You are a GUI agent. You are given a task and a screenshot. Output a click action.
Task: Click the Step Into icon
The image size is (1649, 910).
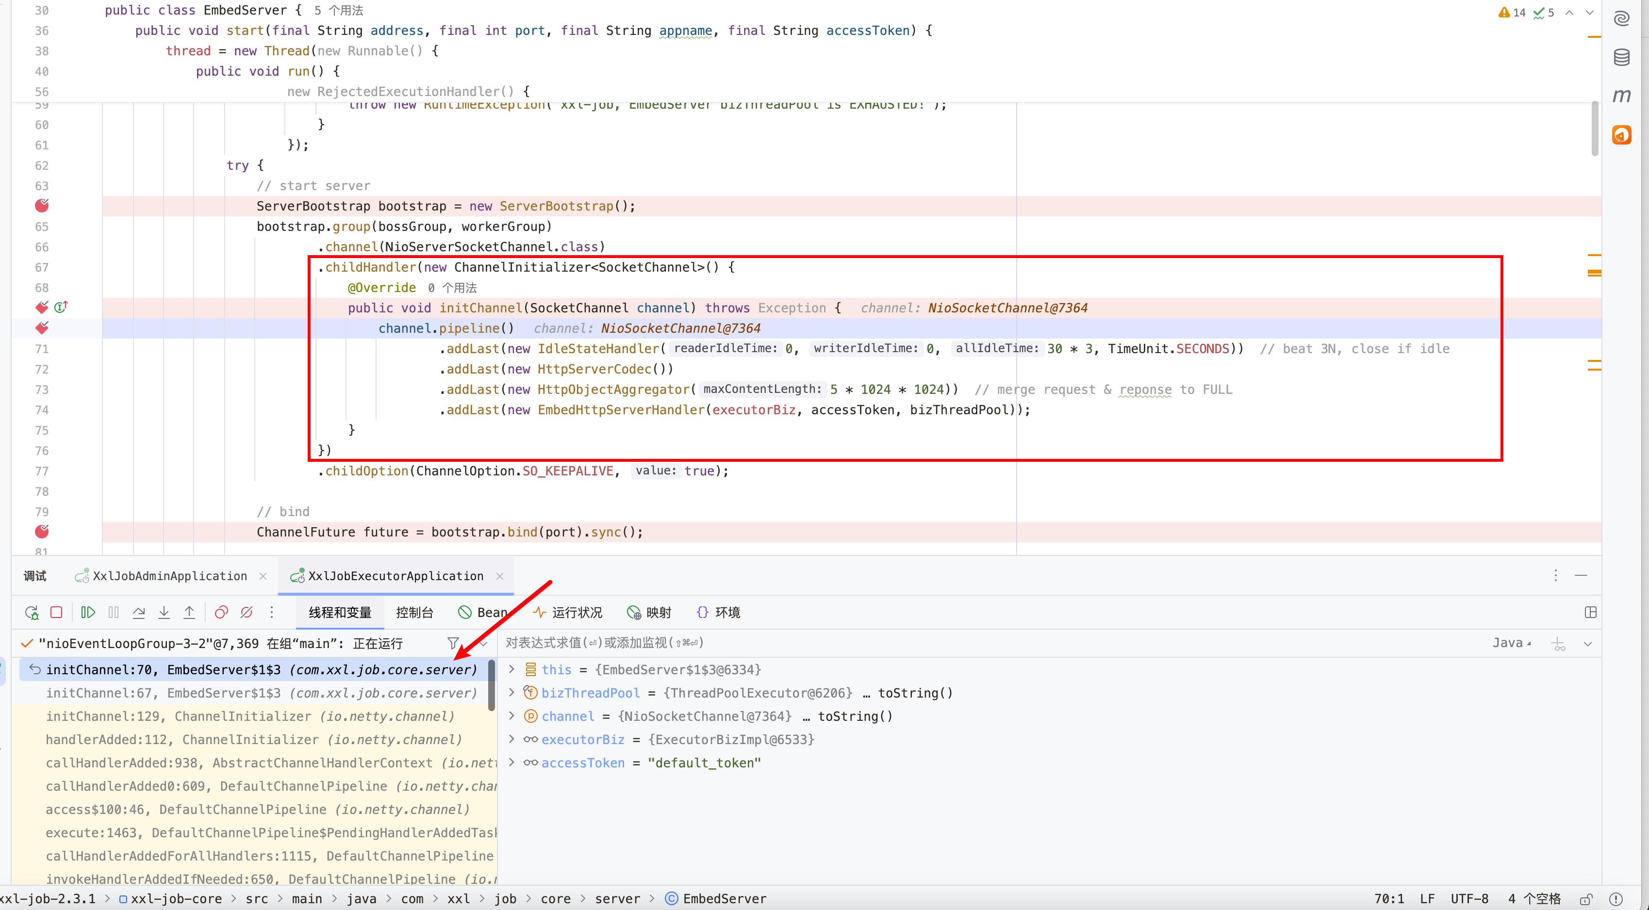tap(164, 613)
